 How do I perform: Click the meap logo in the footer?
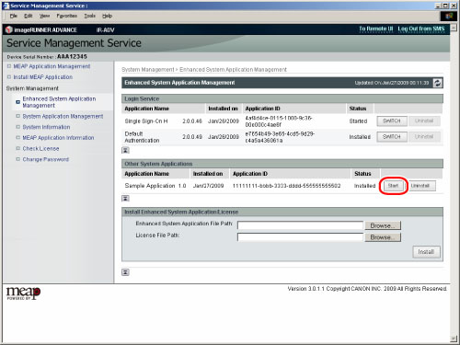23,293
